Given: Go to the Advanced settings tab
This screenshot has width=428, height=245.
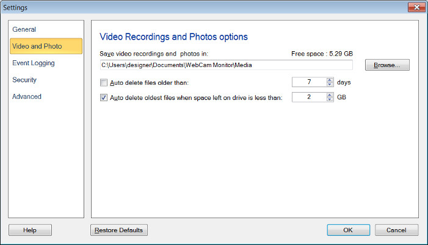Looking at the screenshot, I should (27, 96).
